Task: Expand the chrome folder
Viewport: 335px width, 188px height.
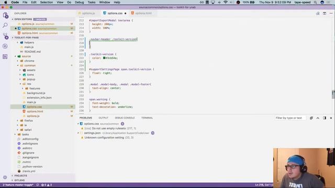Action: tap(29, 61)
